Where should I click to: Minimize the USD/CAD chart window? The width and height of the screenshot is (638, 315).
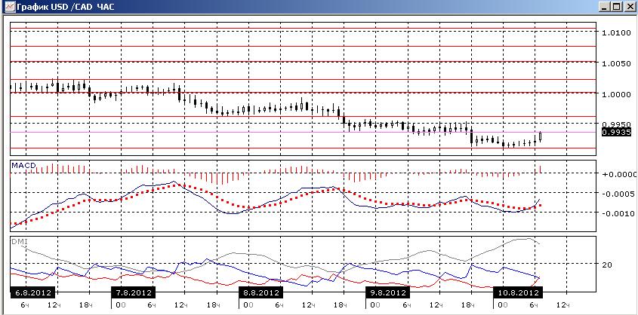[604, 7]
